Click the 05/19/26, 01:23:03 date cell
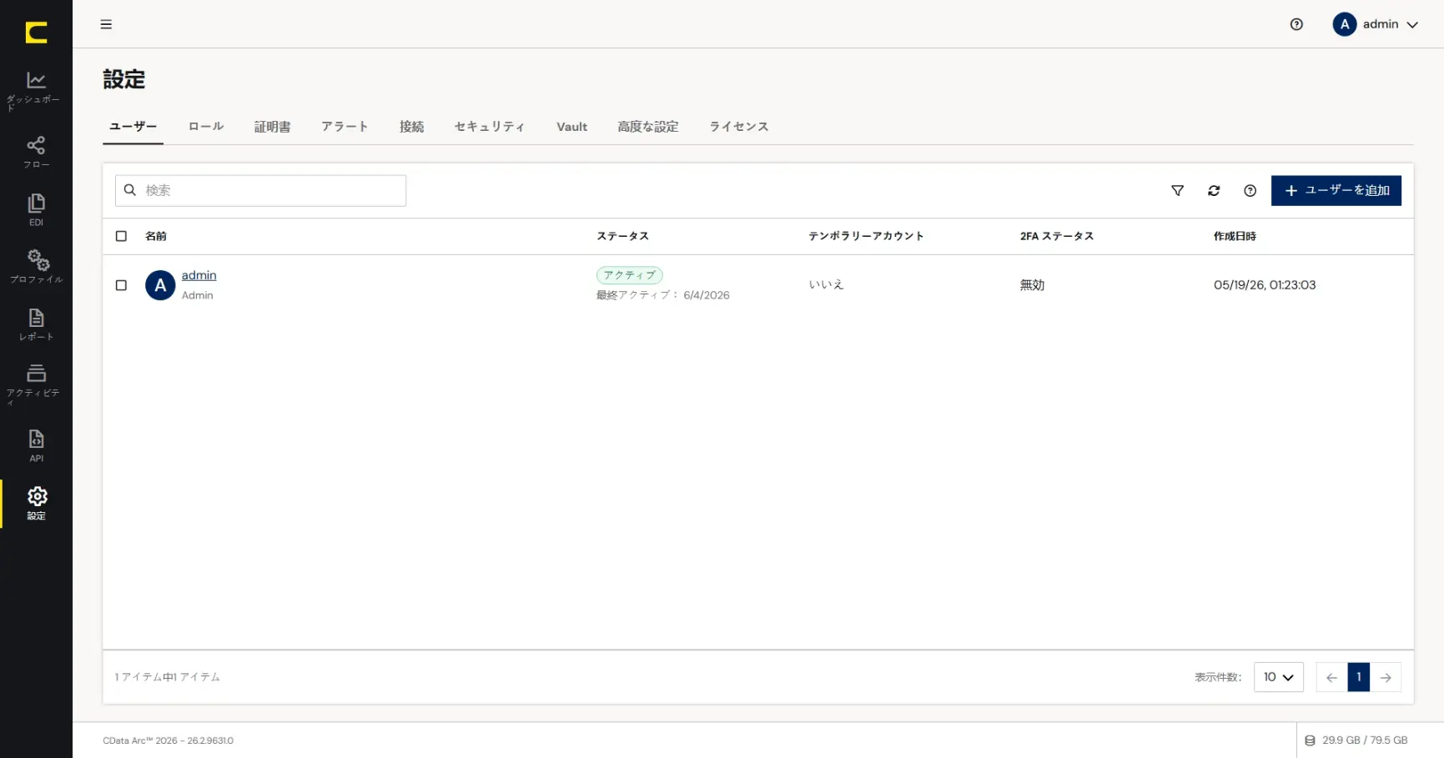Viewport: 1444px width, 758px height. [1264, 285]
